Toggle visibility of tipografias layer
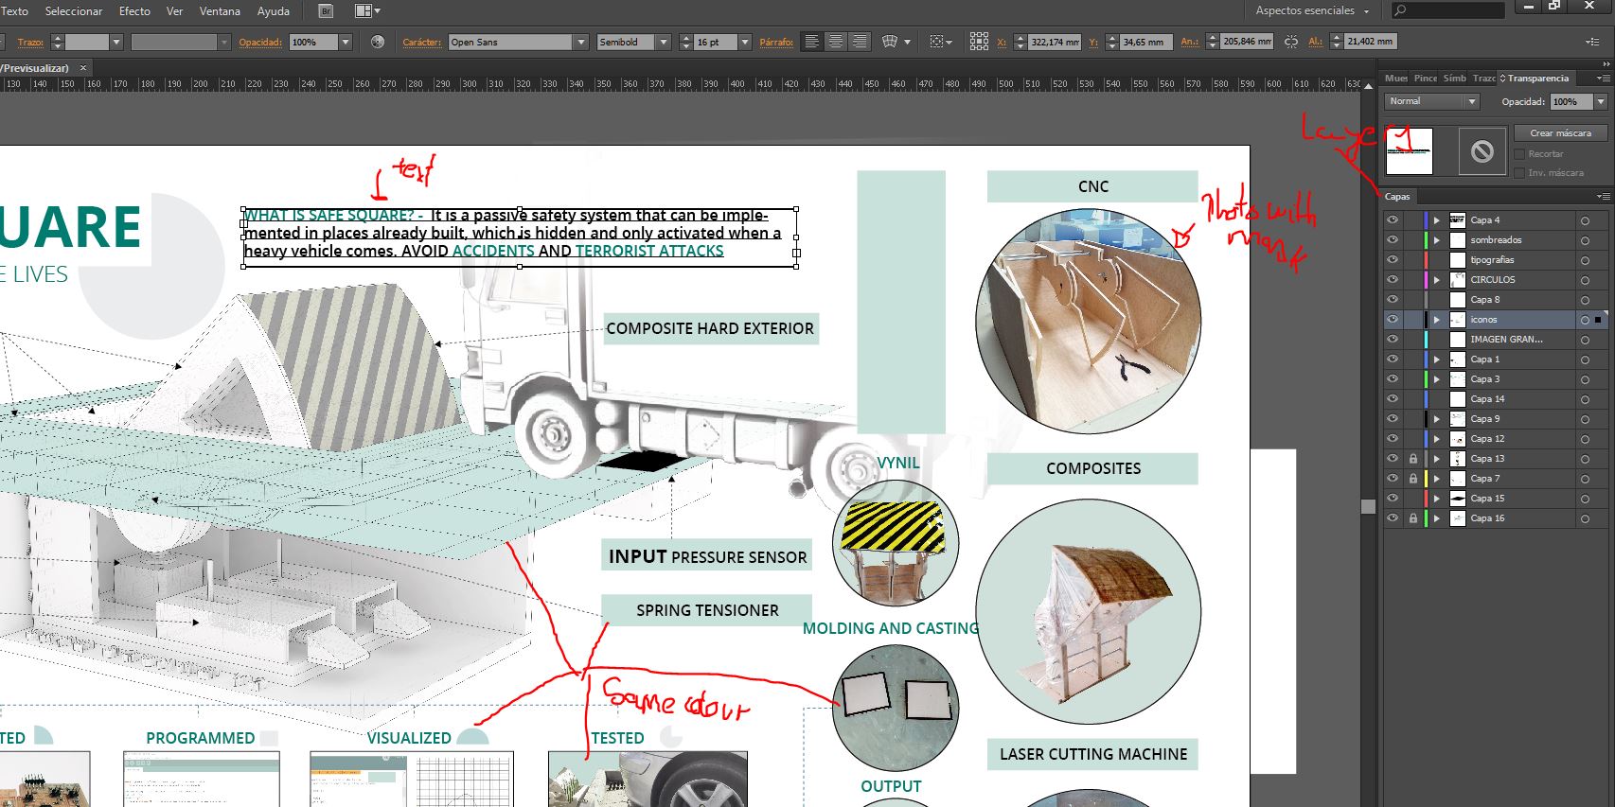 tap(1393, 260)
